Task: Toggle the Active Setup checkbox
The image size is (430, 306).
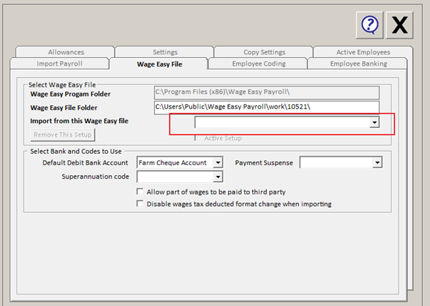Action: [x=198, y=138]
